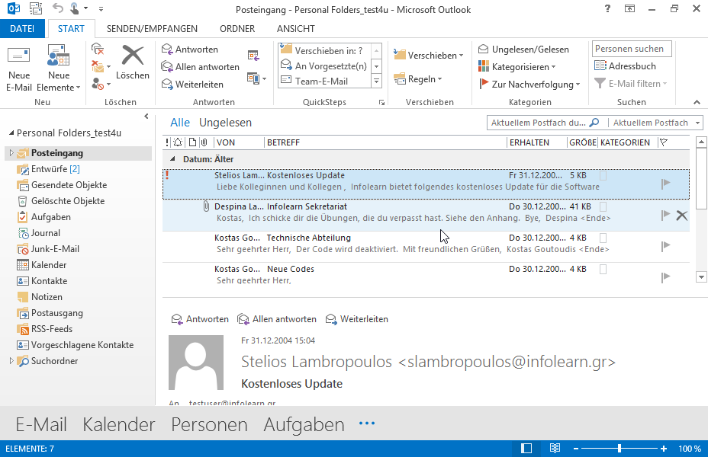Screen dimensions: 708x457
Task: Show Ungelesen messages only
Action: (225, 123)
